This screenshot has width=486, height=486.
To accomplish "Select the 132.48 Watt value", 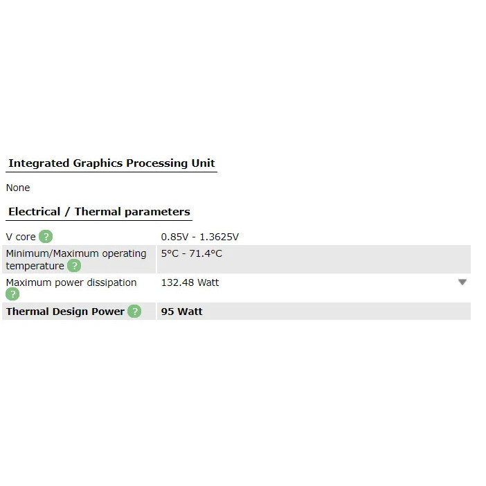I will click(x=190, y=282).
